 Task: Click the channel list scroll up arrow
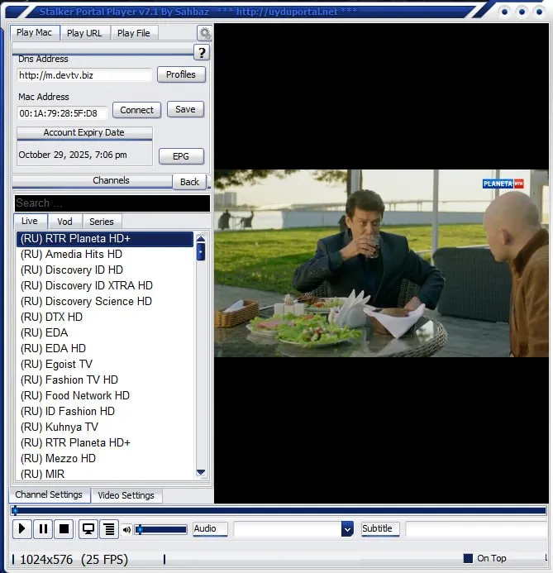point(201,239)
